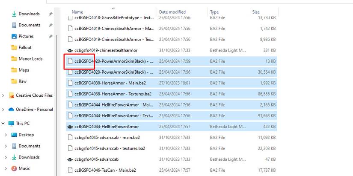
Task: Click Downloads pin icon in Quick access
Action: pyautogui.click(x=50, y=14)
